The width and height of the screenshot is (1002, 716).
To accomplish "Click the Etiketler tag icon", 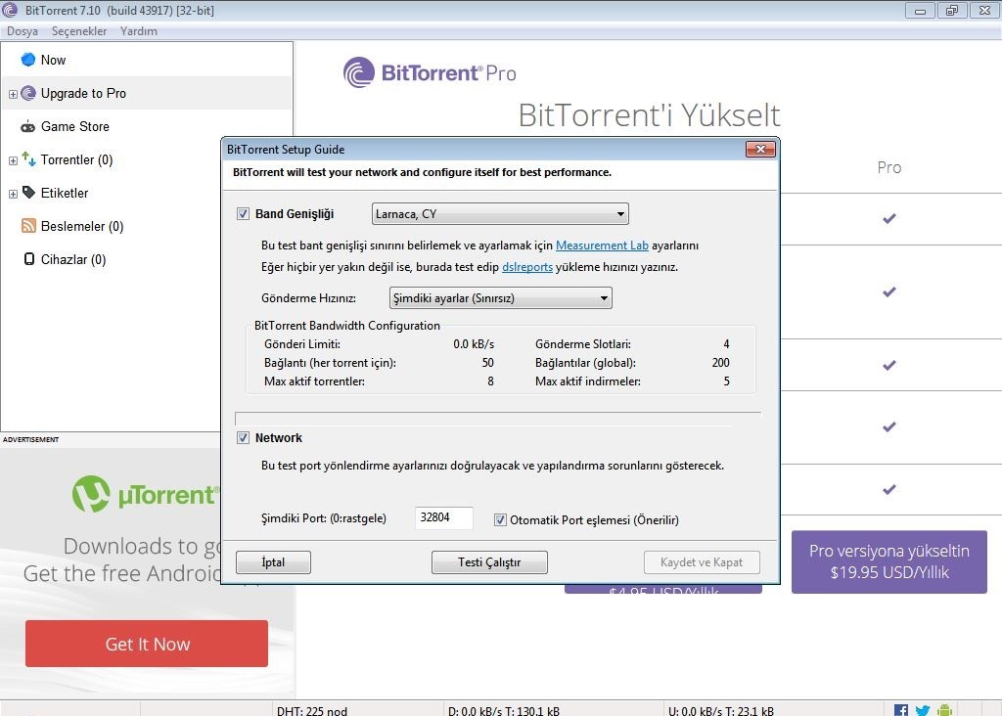I will pyautogui.click(x=28, y=193).
